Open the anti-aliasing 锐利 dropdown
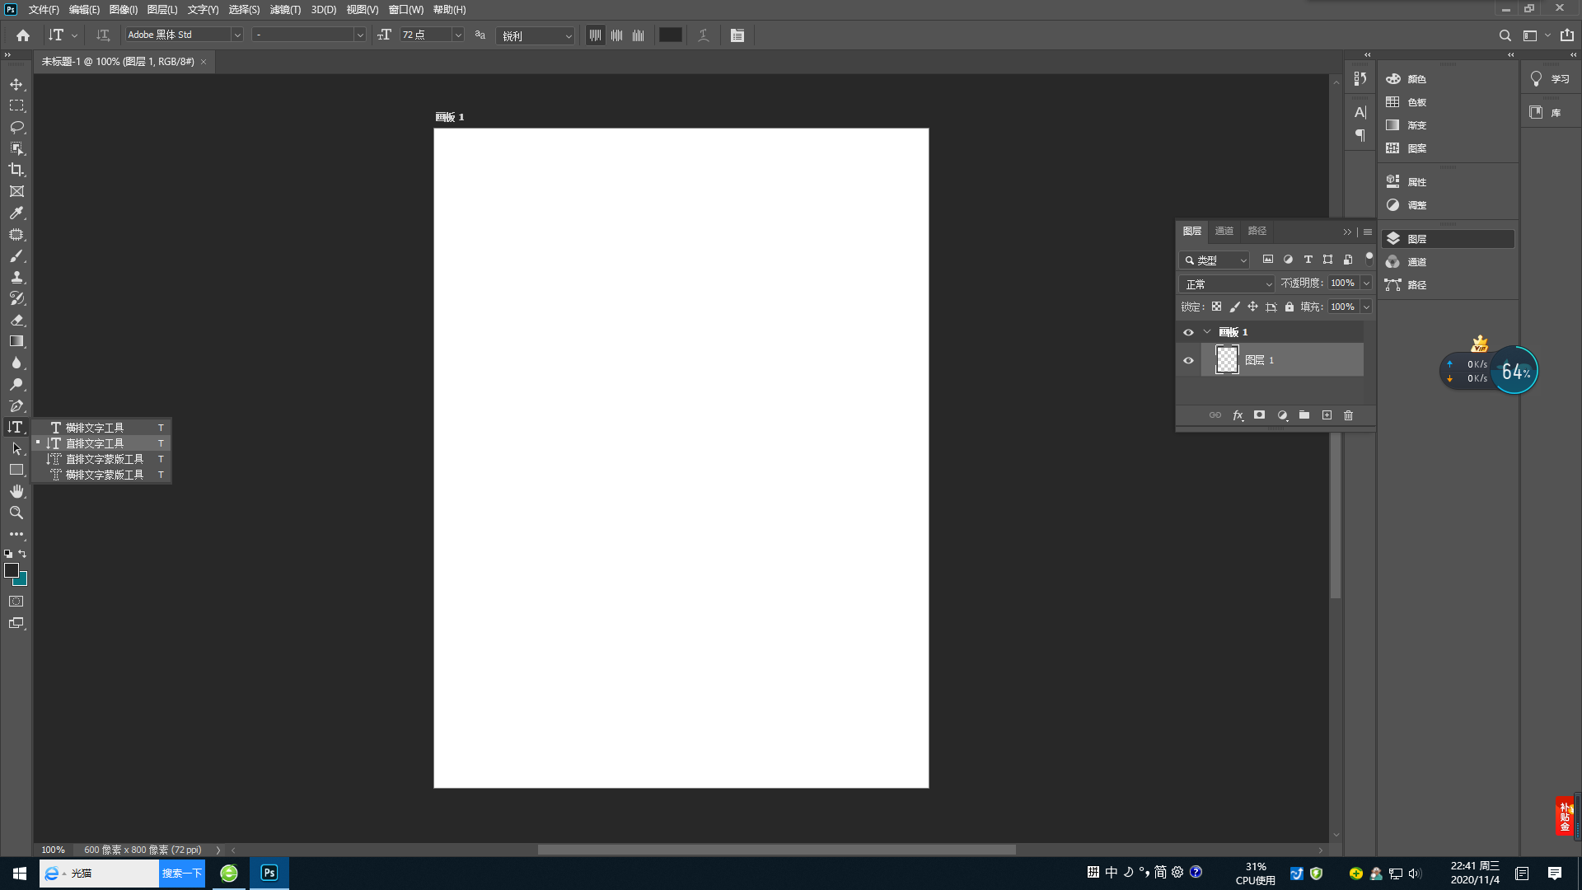Viewport: 1582px width, 890px height. tap(536, 35)
